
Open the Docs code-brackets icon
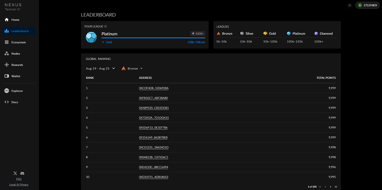coord(7,102)
